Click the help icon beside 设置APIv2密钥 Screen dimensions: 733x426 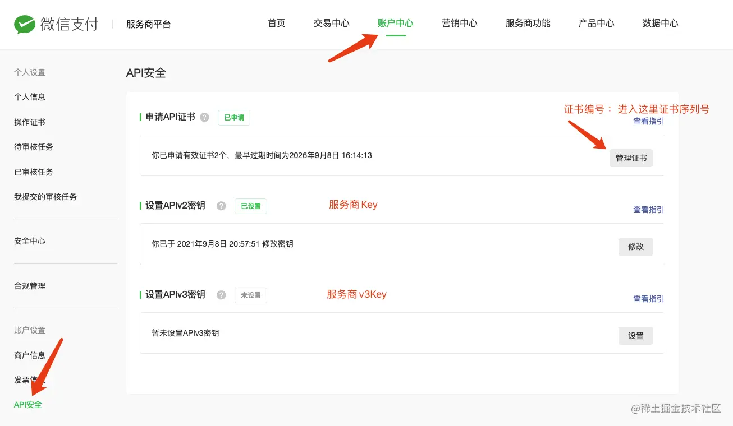tap(221, 206)
